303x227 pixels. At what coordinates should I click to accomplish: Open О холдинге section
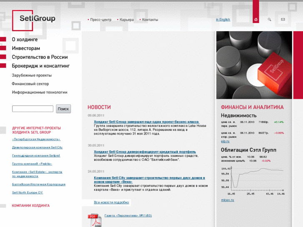(25, 40)
